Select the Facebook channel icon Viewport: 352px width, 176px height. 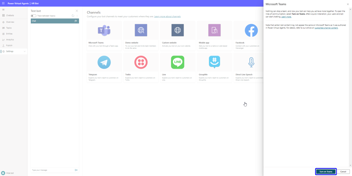(x=251, y=30)
